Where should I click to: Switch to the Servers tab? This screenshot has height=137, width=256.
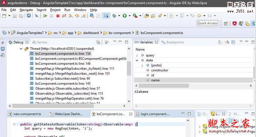pyautogui.click(x=40, y=42)
